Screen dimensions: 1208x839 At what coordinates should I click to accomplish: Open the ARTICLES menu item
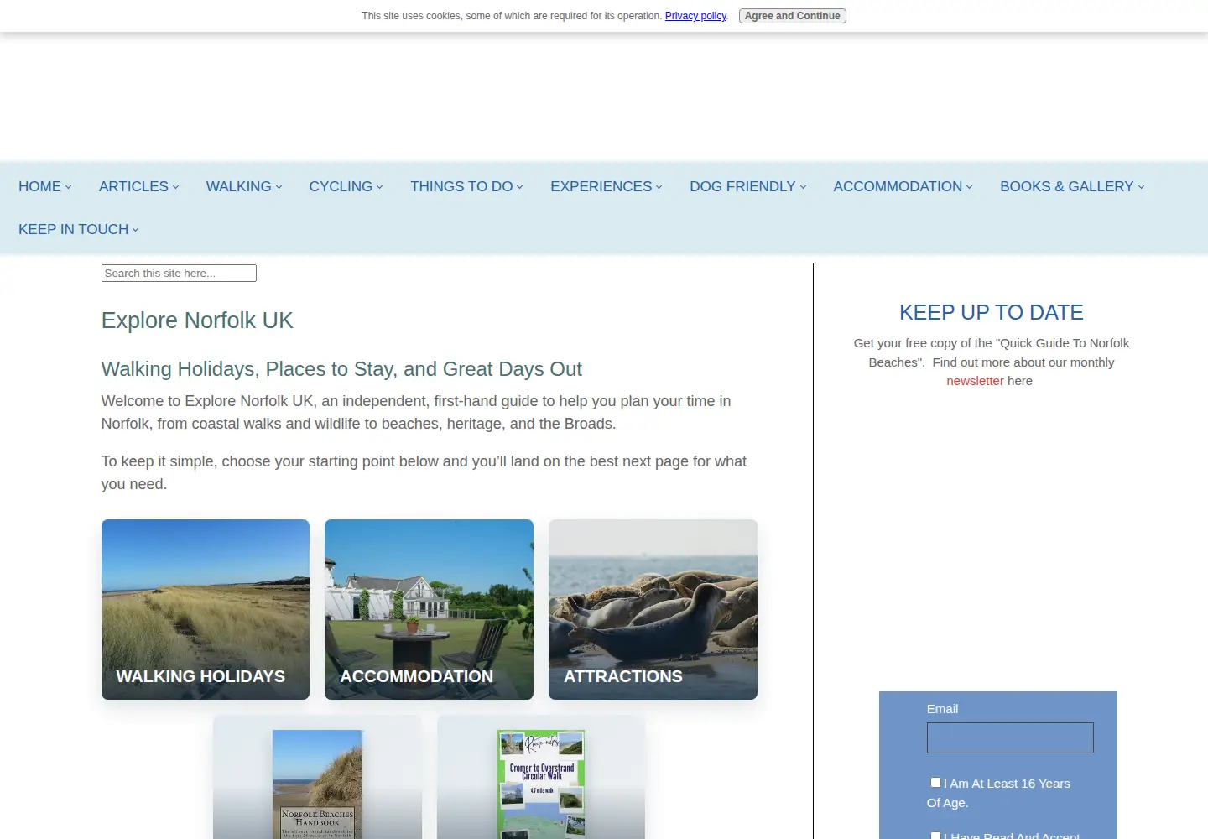(139, 186)
